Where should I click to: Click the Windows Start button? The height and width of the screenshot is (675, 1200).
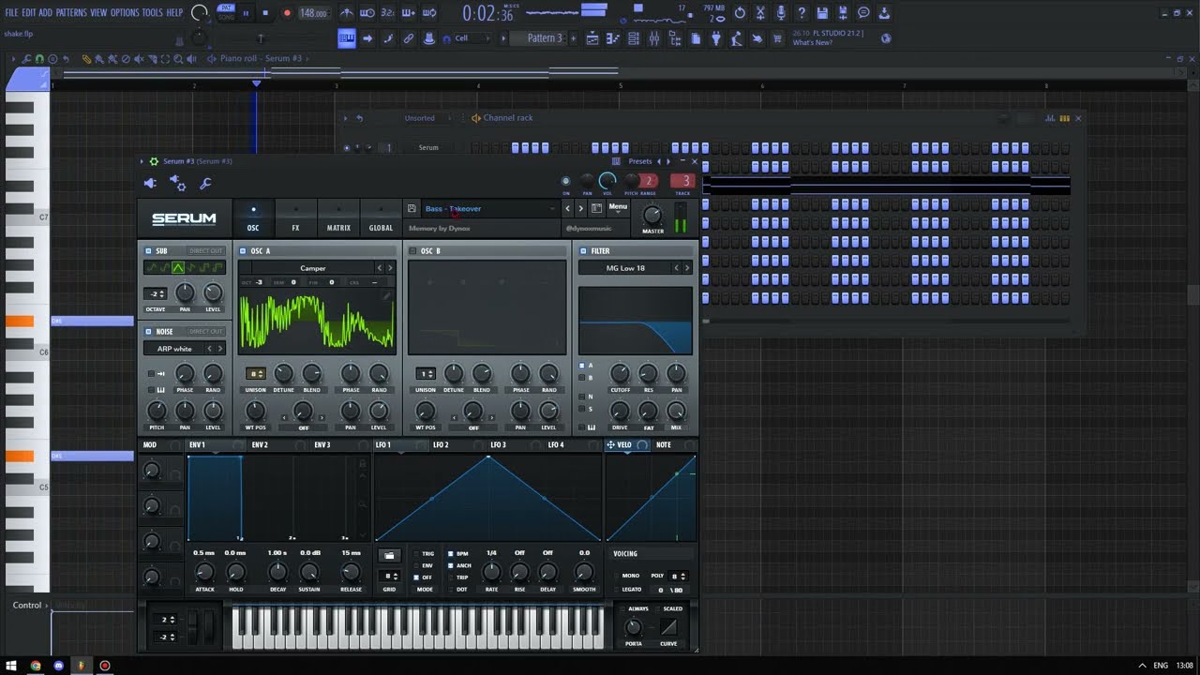(11, 666)
